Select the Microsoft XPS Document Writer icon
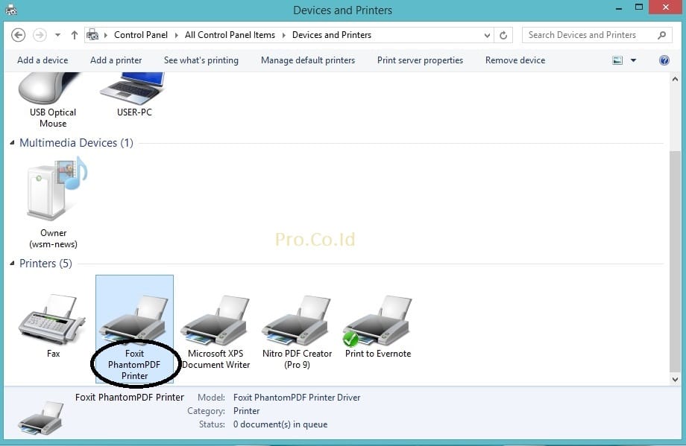The height and width of the screenshot is (446, 686). (215, 319)
